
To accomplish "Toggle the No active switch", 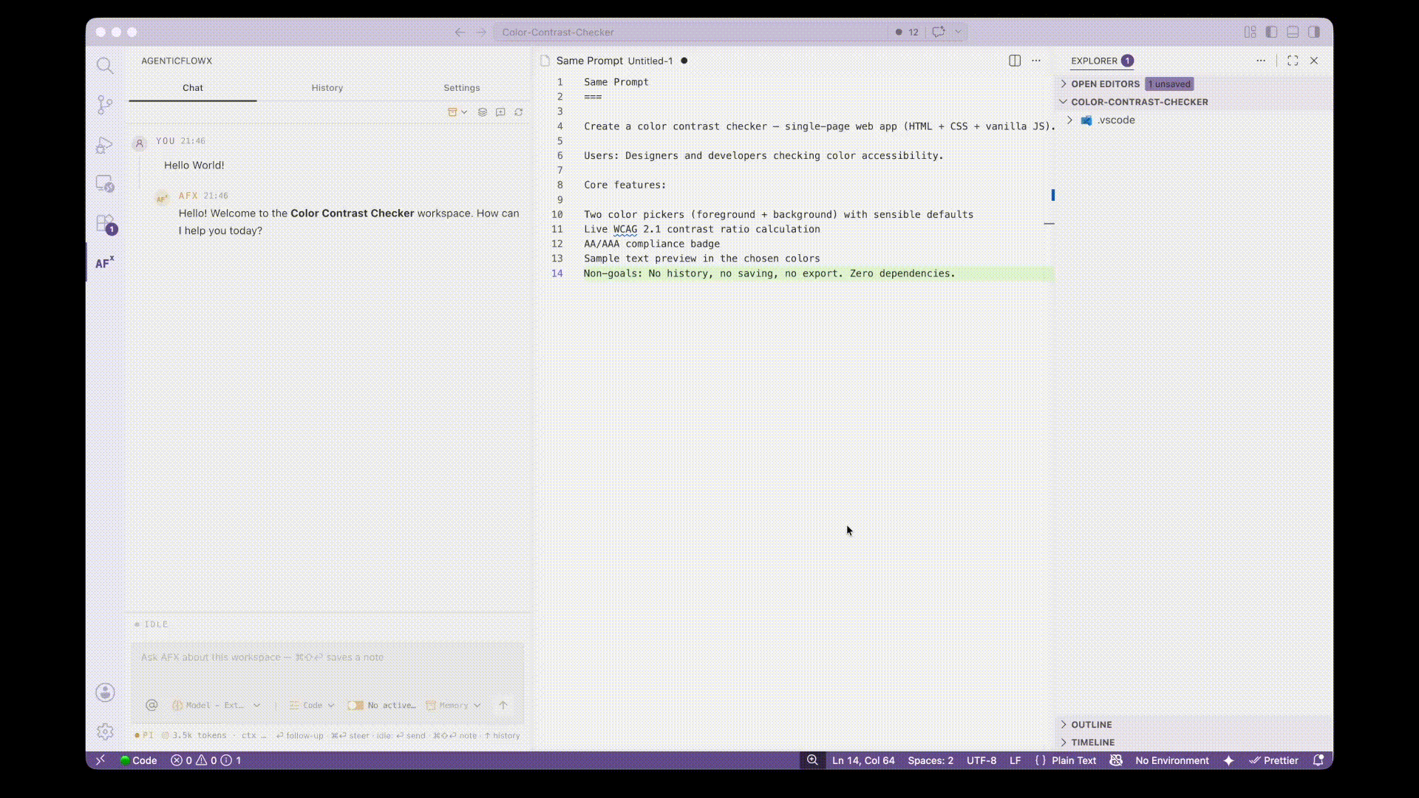I will click(355, 705).
